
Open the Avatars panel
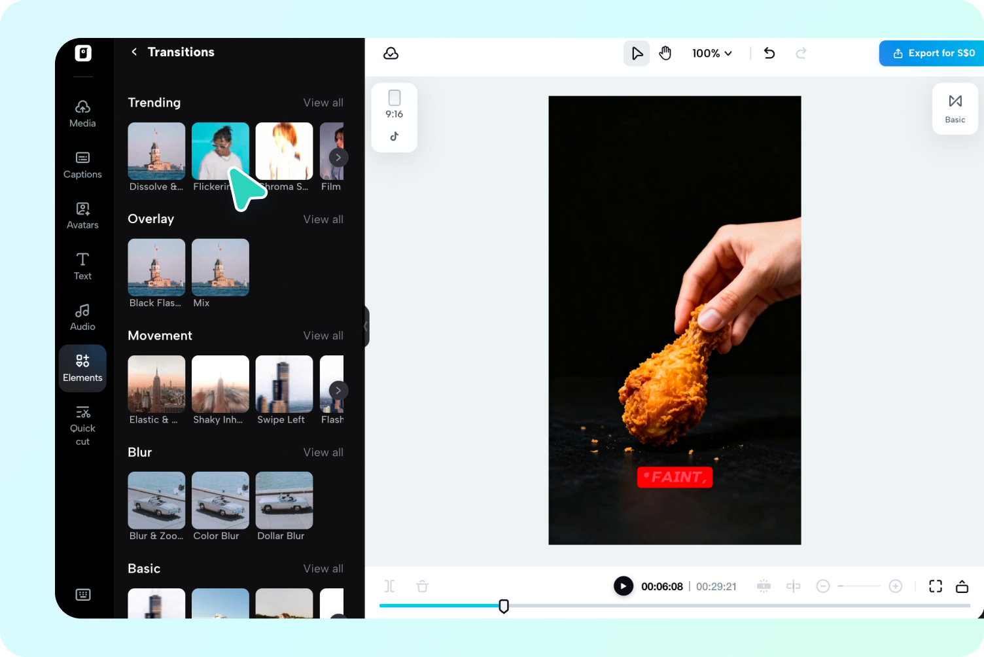(x=82, y=216)
